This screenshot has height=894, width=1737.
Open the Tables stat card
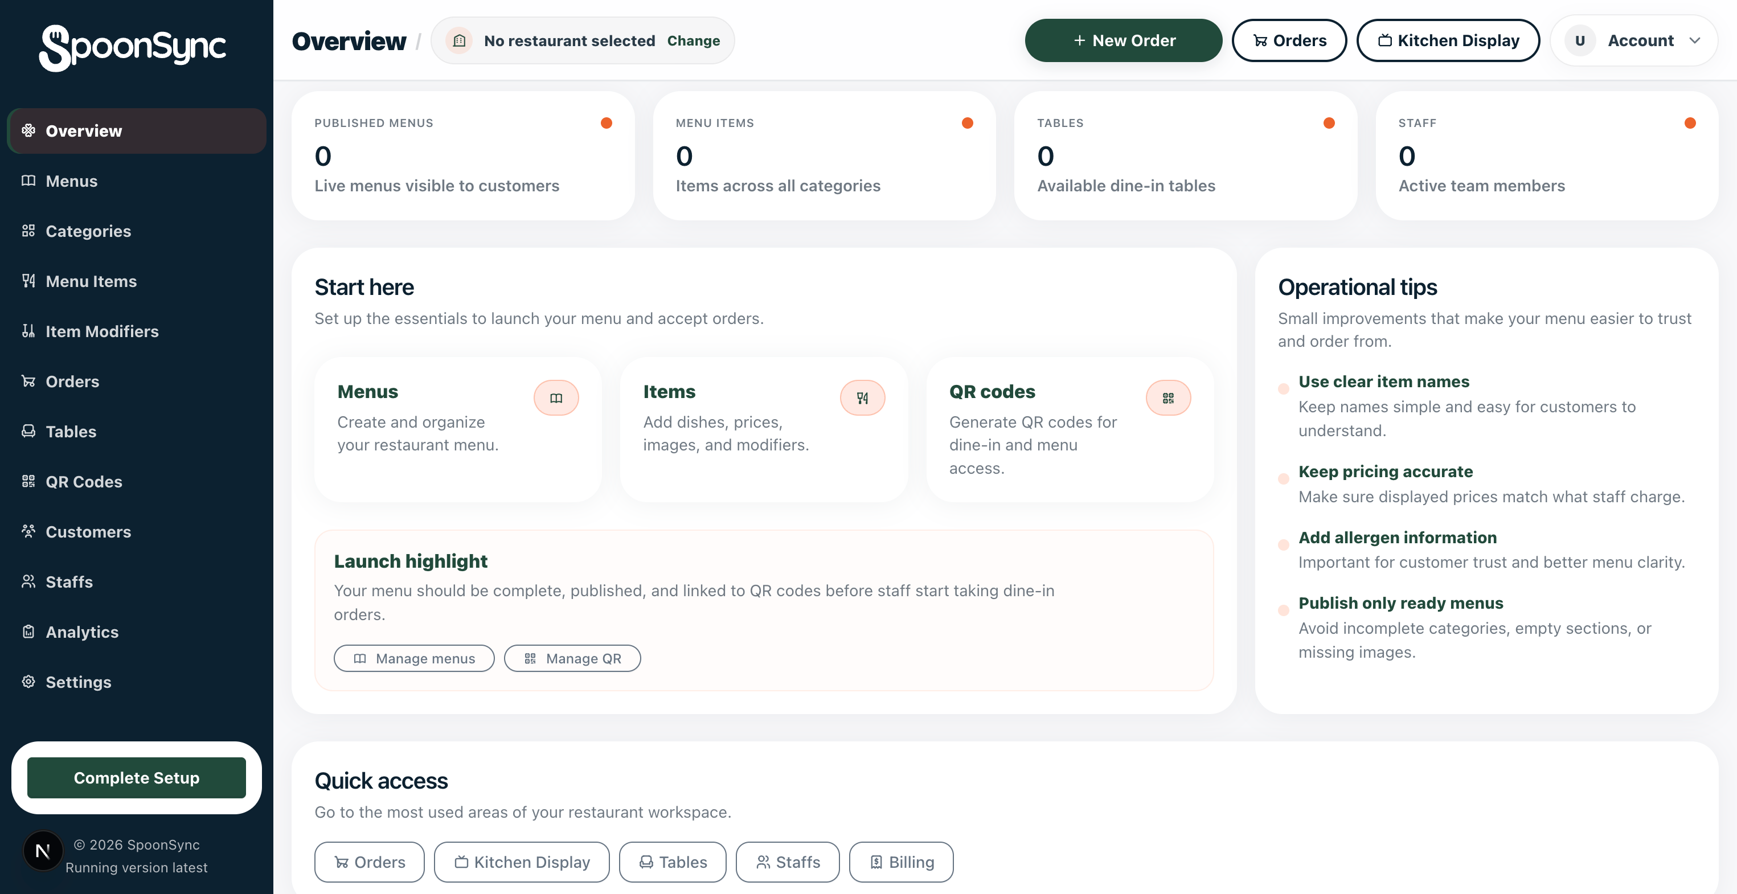(1185, 156)
